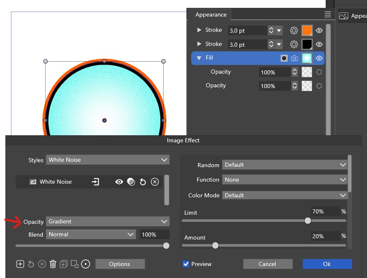367x278 pixels.
Task: Toggle the Preview checkbox
Action: coord(186,264)
